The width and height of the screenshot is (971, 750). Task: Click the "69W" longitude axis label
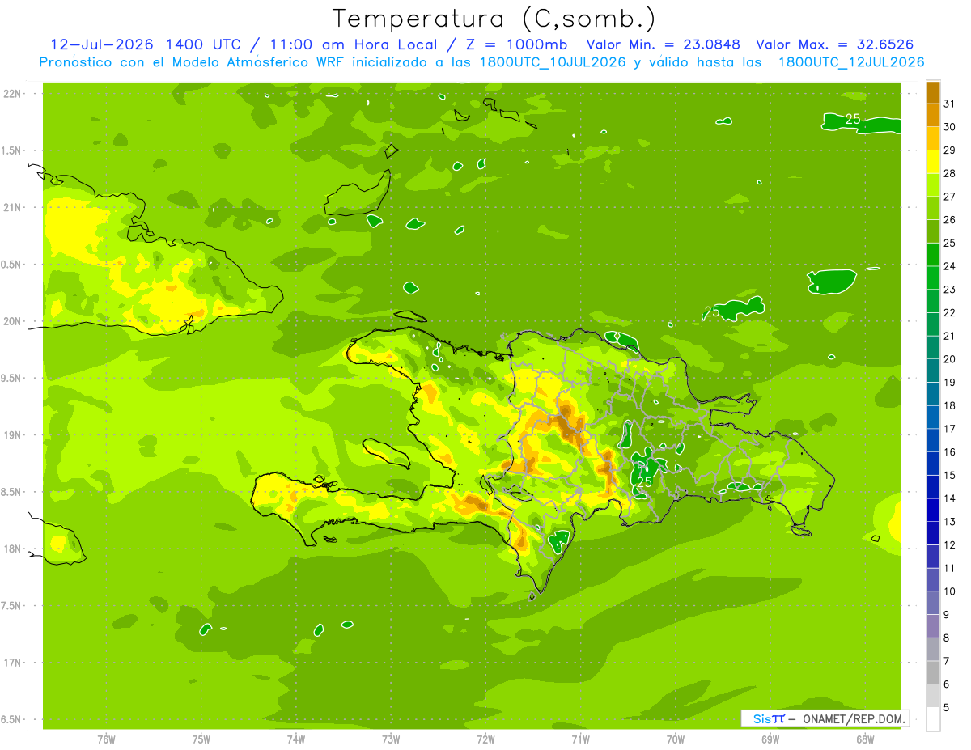(x=770, y=739)
